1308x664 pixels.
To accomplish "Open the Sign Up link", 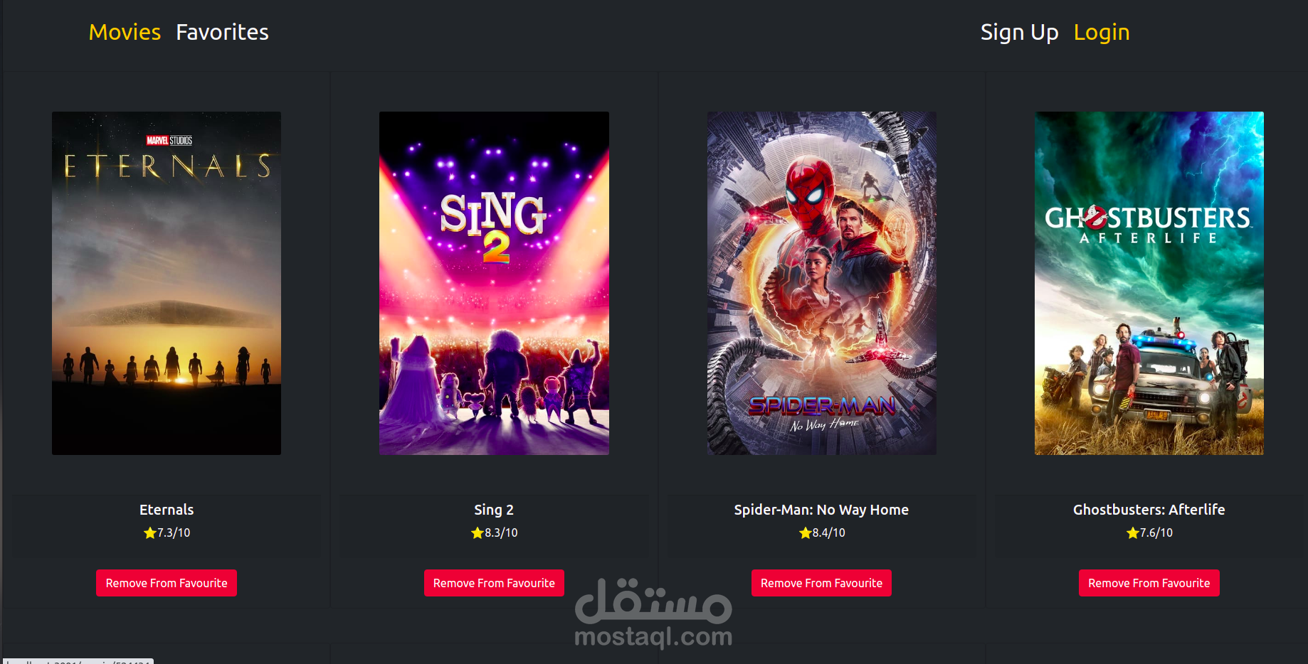I will [1019, 32].
